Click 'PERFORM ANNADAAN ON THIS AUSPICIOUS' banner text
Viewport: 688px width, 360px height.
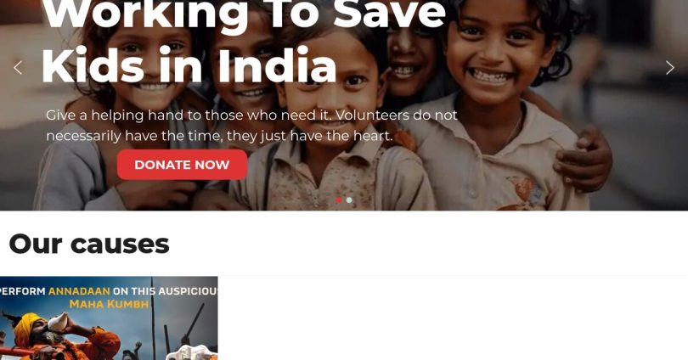109,291
